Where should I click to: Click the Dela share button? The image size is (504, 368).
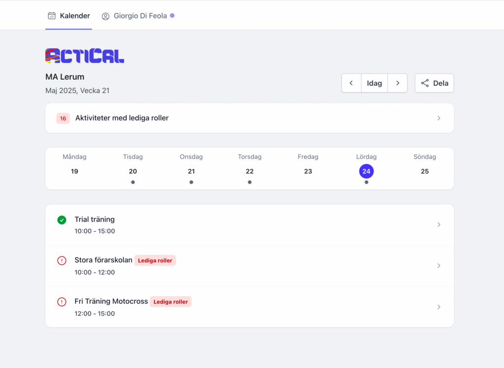coord(434,83)
